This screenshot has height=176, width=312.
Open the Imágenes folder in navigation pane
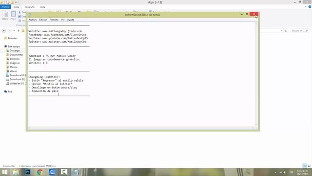tap(15, 63)
